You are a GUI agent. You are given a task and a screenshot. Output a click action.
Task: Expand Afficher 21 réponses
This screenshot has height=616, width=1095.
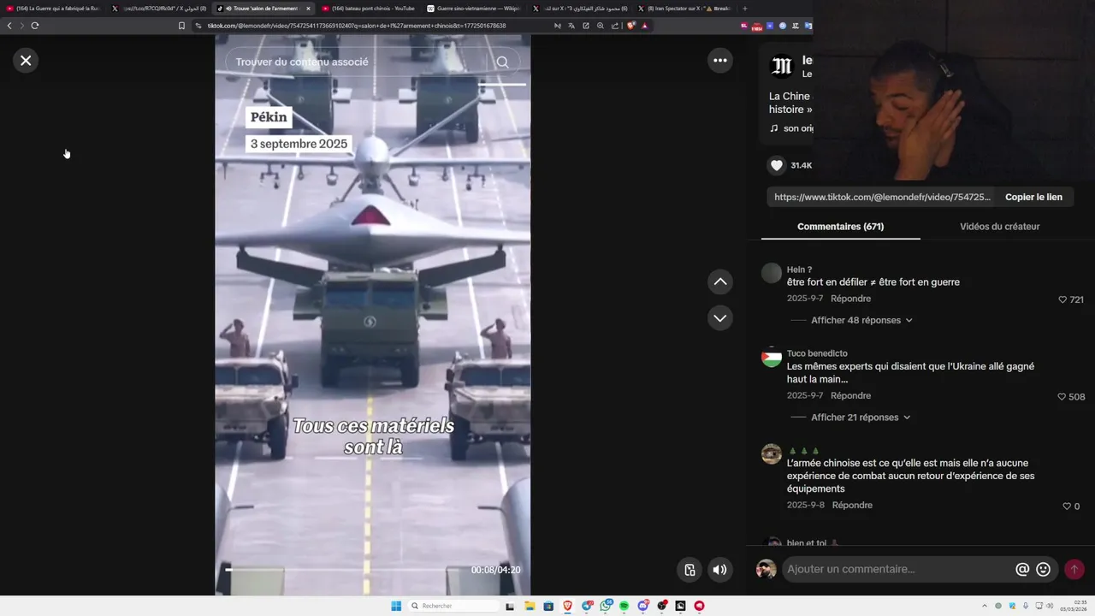tap(861, 418)
